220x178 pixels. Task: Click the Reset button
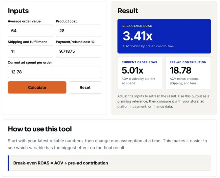(x=85, y=88)
